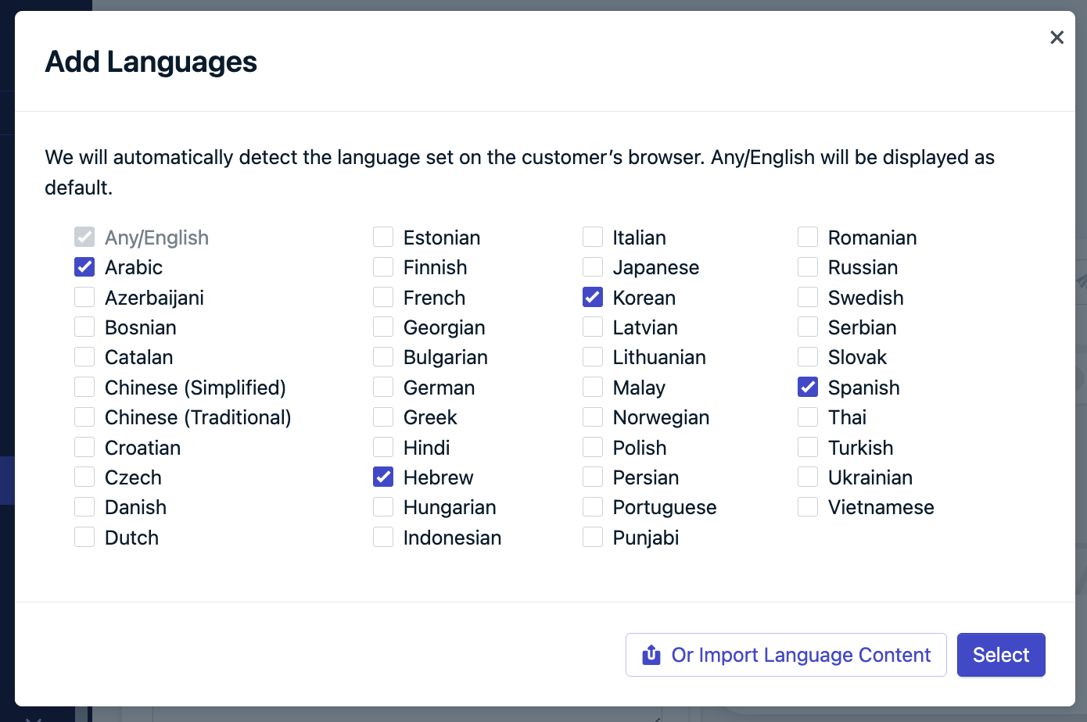Select the Italian language checkbox

tap(593, 238)
